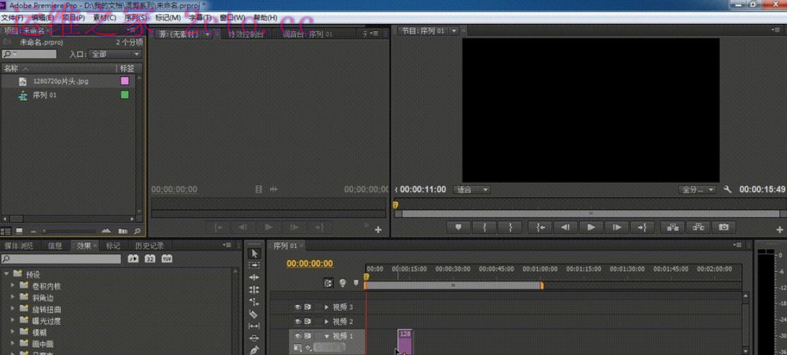This screenshot has width=787, height=355.
Task: Click Find icon in project panel
Action: point(137,231)
